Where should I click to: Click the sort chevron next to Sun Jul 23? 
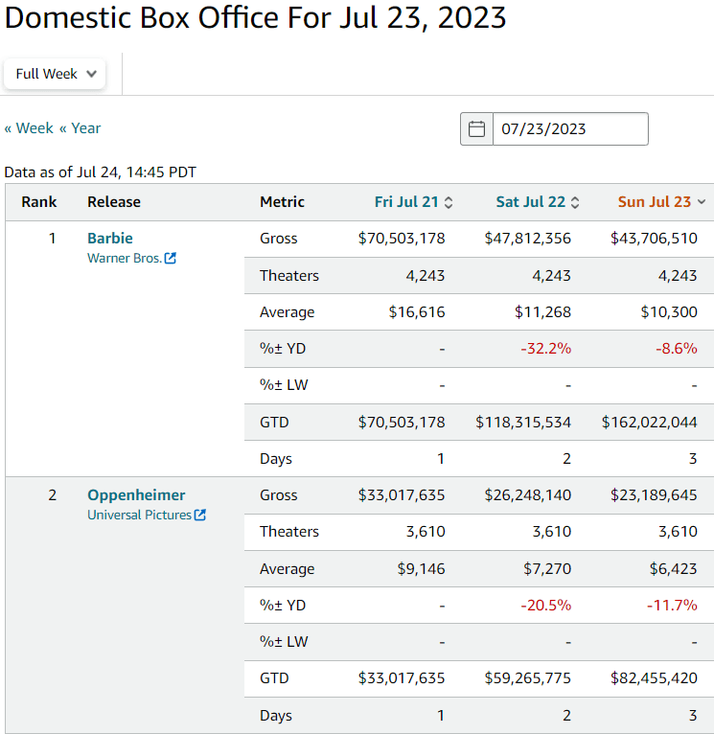pos(702,202)
